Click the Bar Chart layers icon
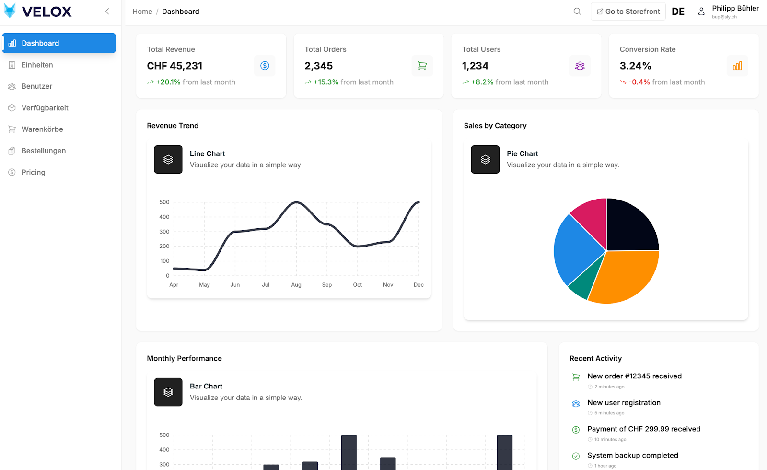767x470 pixels. point(168,392)
